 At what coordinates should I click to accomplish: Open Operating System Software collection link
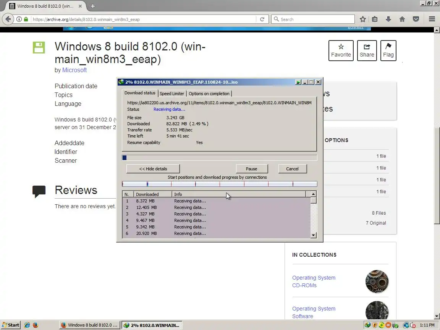314,312
